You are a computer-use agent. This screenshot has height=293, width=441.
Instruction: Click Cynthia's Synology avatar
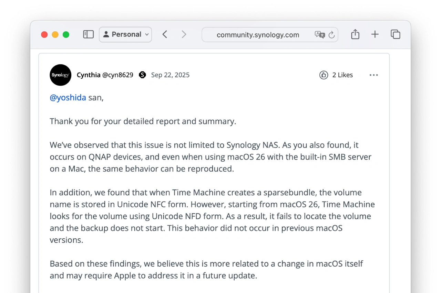[x=61, y=75]
